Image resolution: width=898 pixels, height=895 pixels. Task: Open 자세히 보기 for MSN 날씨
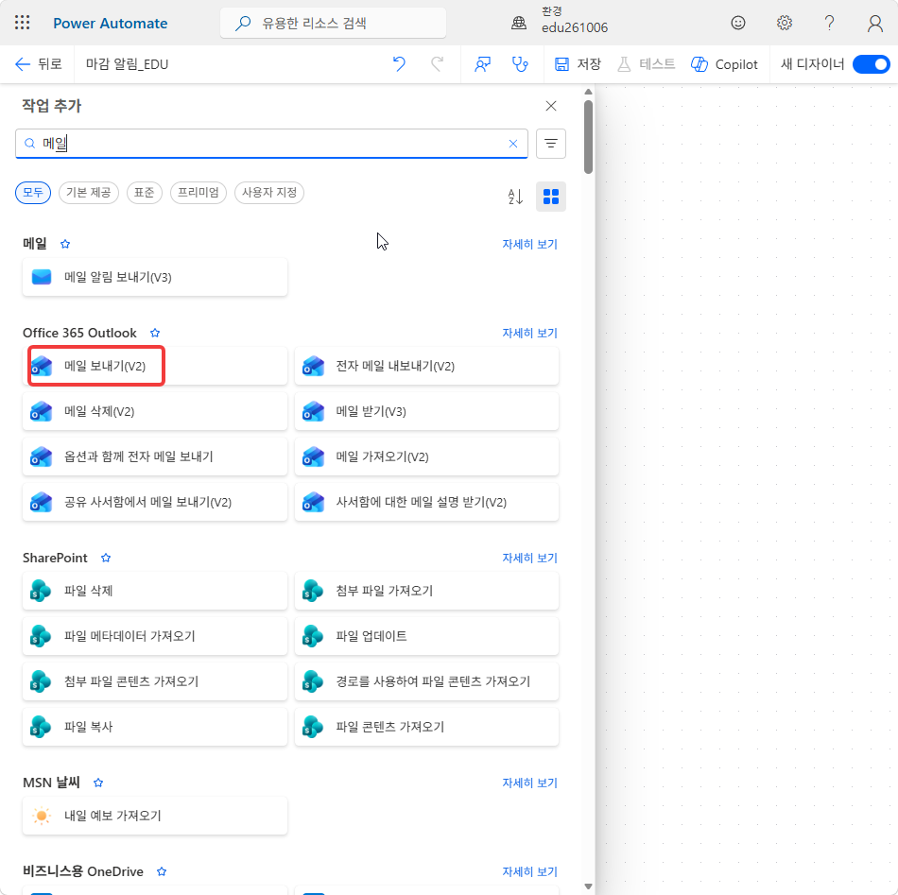[529, 783]
